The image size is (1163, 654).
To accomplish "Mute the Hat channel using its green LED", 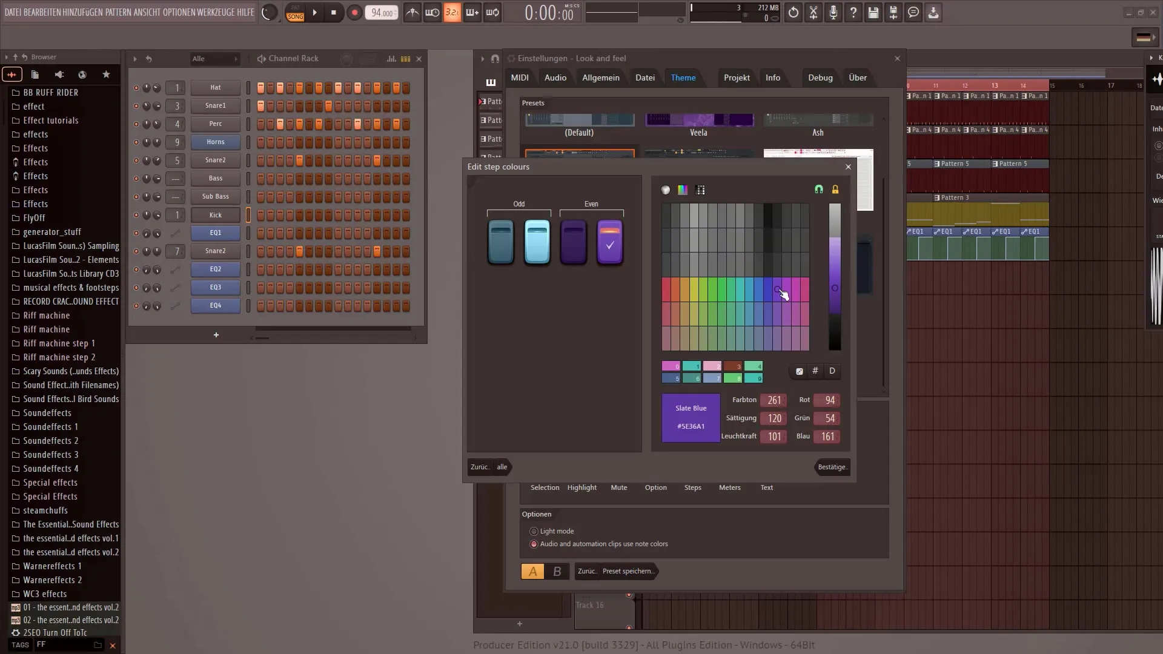I will click(136, 88).
